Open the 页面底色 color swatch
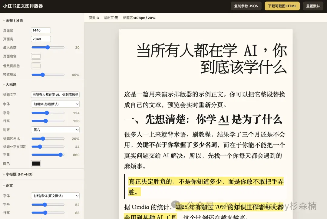327x219 pixels. point(36,56)
